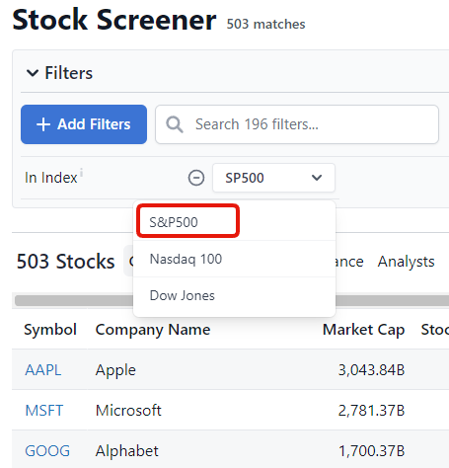The width and height of the screenshot is (449, 468).
Task: Click the 3,043.84B market cap value
Action: coord(371,370)
